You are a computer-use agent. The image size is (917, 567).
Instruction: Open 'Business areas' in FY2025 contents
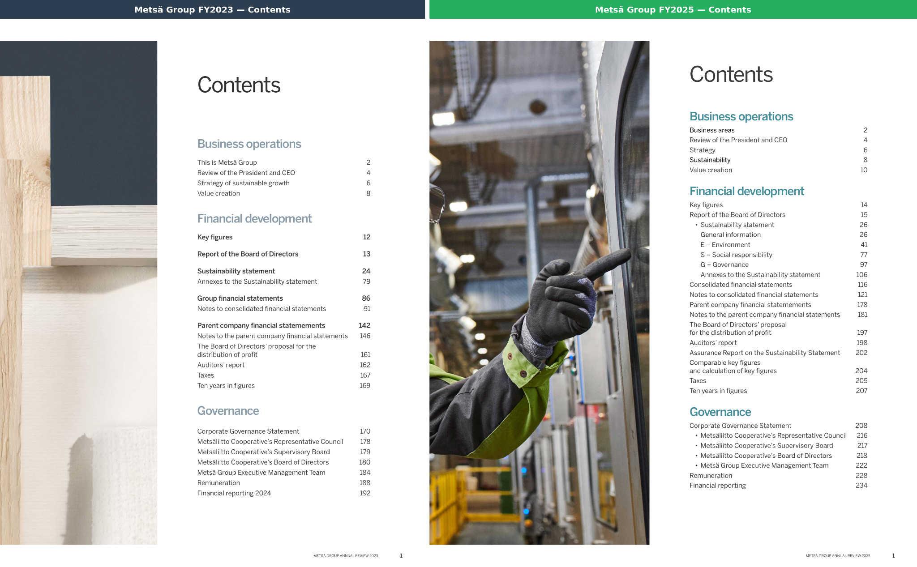(x=712, y=130)
